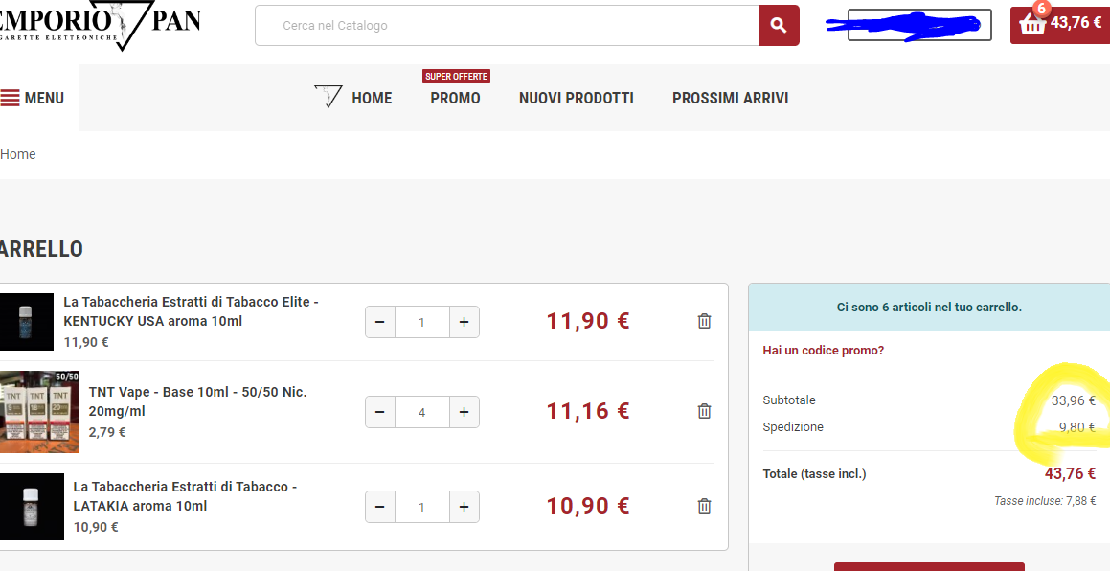This screenshot has height=571, width=1110.
Task: Click the LATAKIA aroma product thumbnail
Action: (x=32, y=507)
